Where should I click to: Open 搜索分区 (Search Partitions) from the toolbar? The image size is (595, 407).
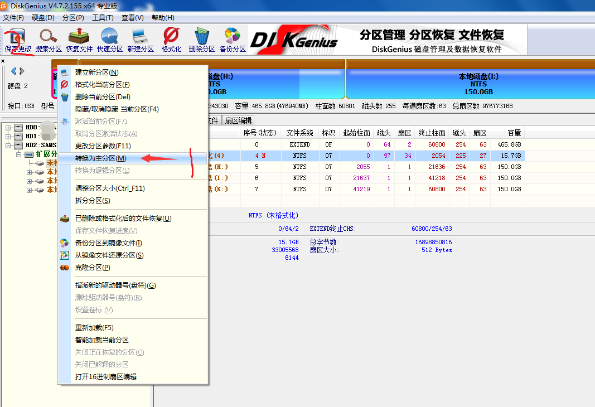point(49,40)
